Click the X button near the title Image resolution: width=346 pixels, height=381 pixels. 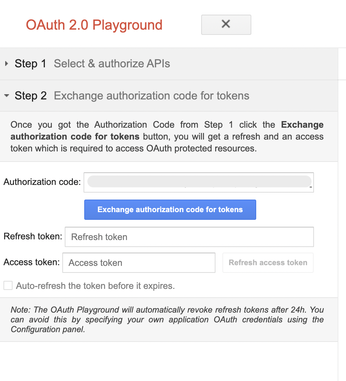click(226, 25)
